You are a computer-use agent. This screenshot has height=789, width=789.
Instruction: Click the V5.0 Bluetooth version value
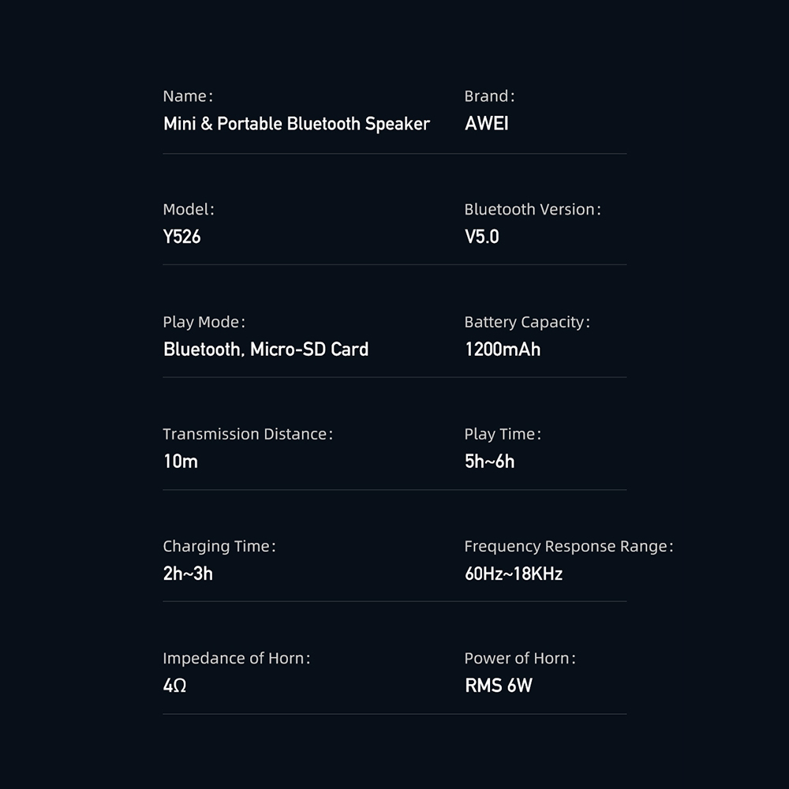pos(481,237)
